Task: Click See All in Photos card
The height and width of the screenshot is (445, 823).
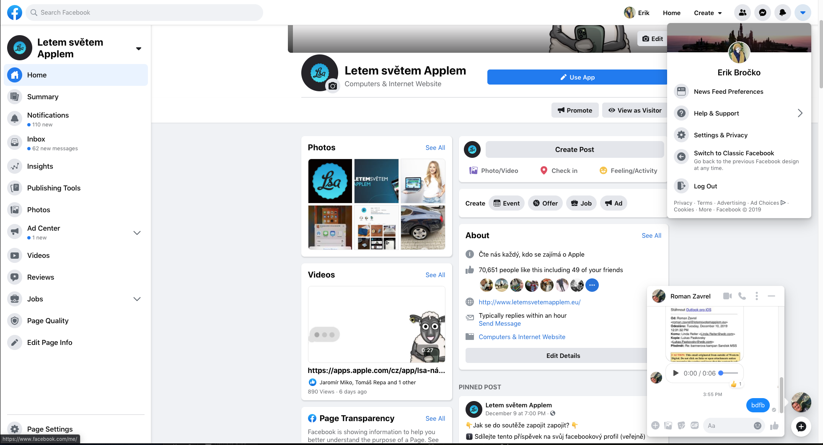Action: coord(435,147)
